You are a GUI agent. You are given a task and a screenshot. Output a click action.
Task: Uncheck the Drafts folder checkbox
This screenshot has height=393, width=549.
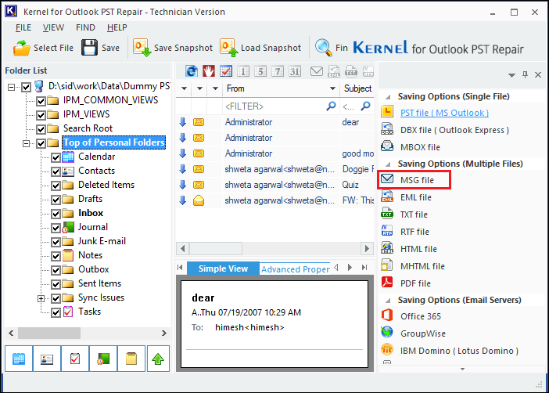tap(56, 200)
